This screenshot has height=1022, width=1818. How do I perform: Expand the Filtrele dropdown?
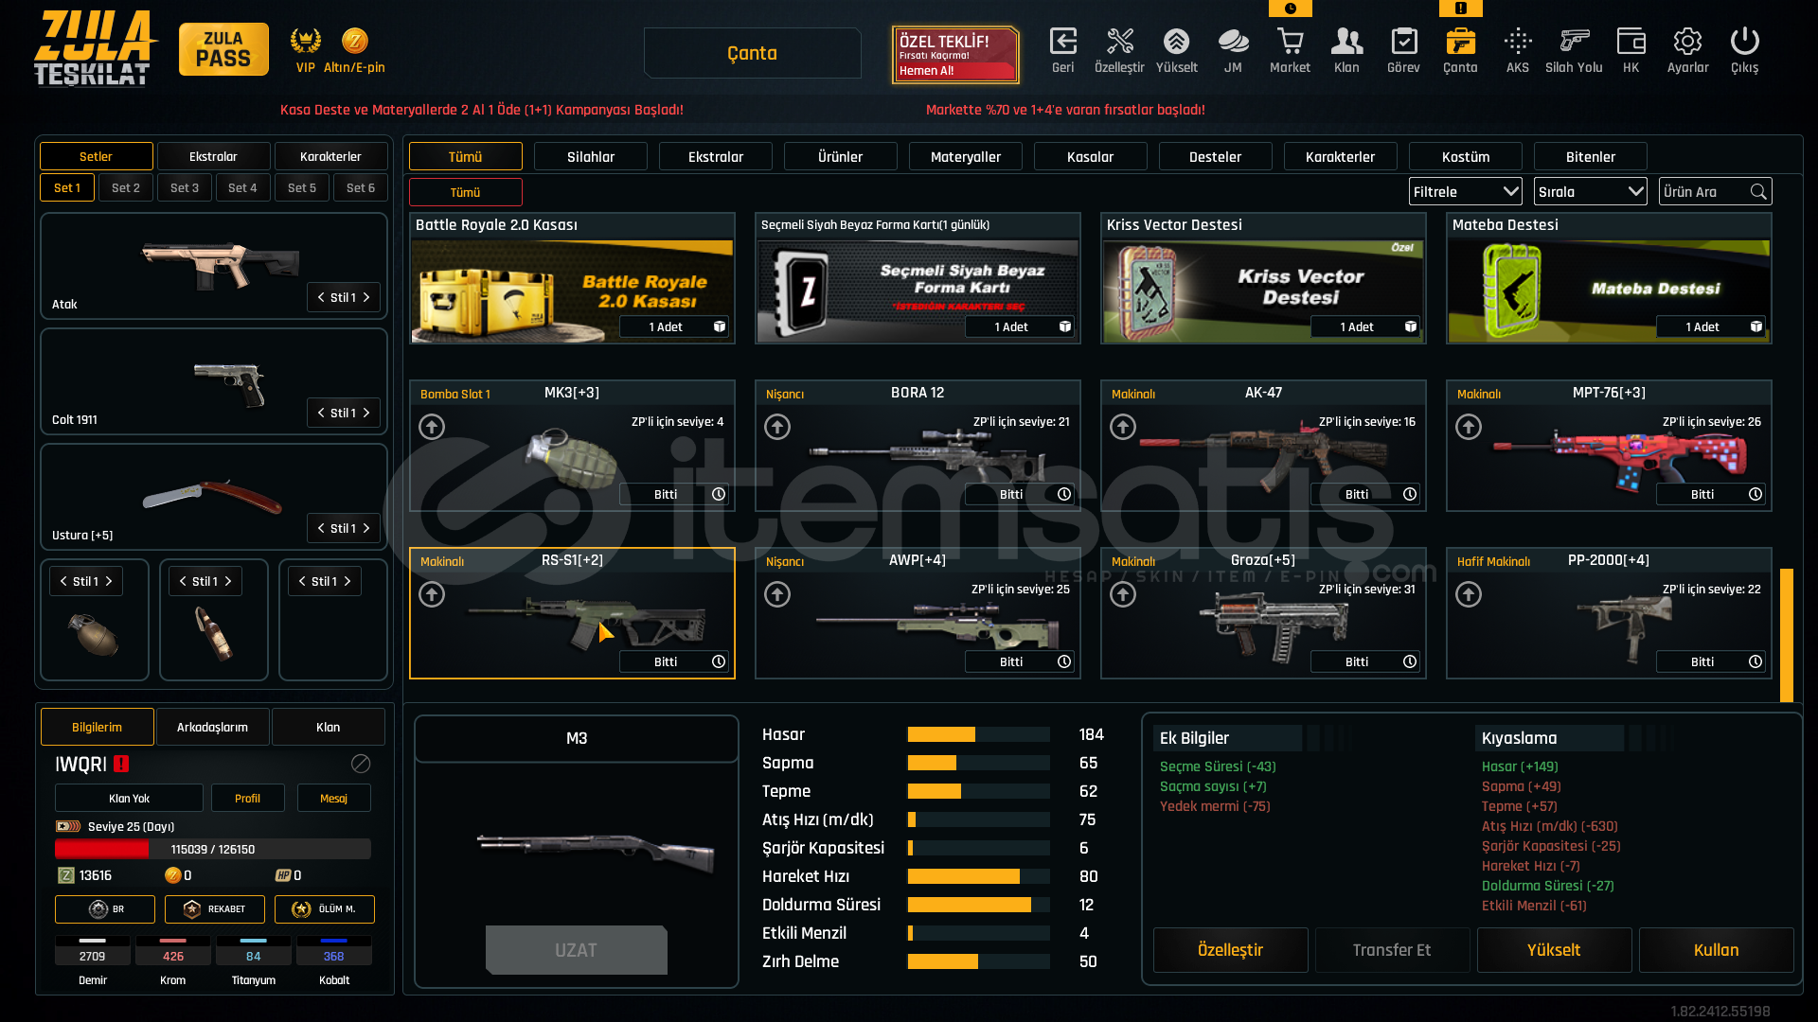[x=1465, y=191]
